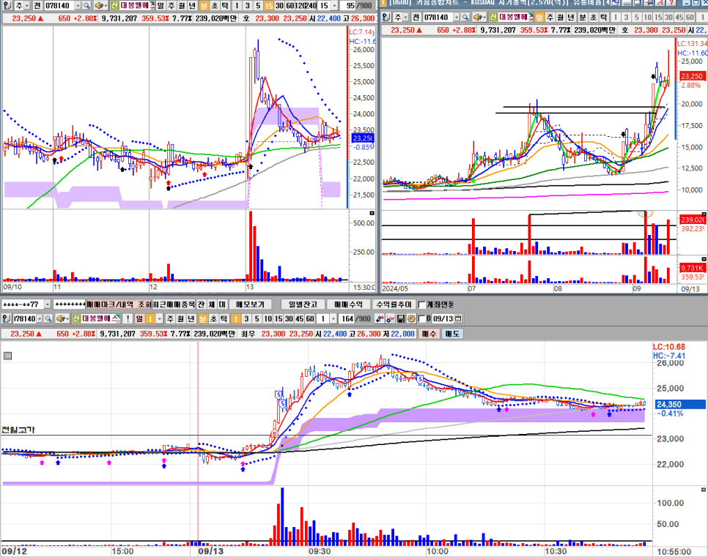Open the account number dropdown
Screen dimensions: 708x557
pos(48,305)
